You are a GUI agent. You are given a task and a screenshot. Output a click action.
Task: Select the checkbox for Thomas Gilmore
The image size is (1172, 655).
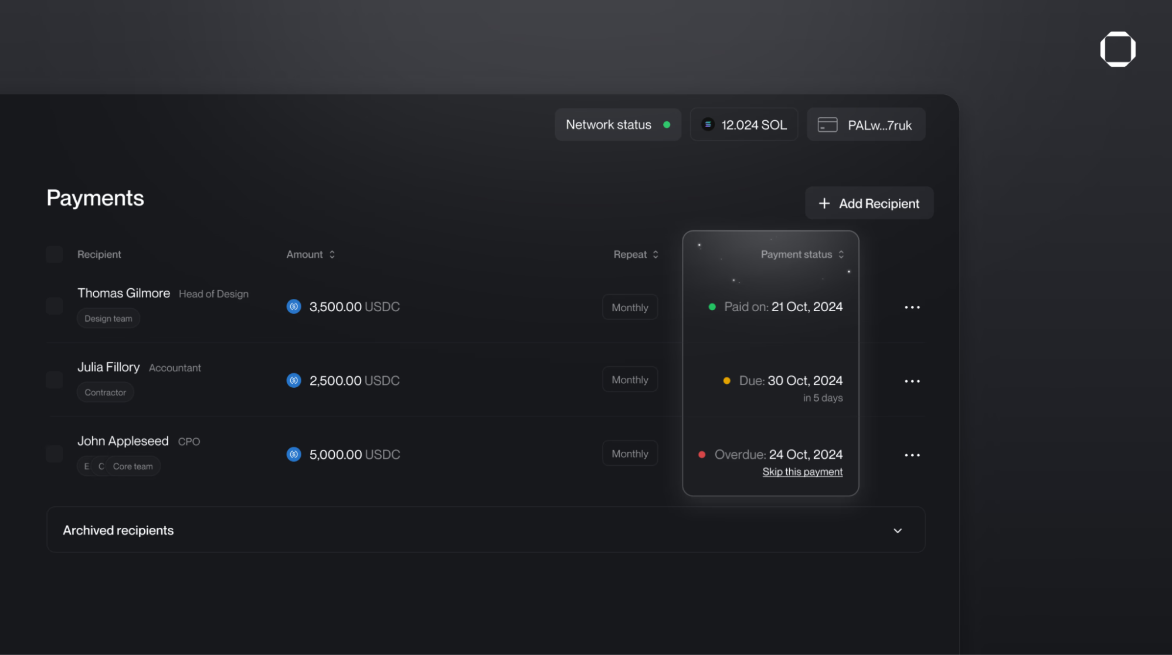(x=54, y=306)
